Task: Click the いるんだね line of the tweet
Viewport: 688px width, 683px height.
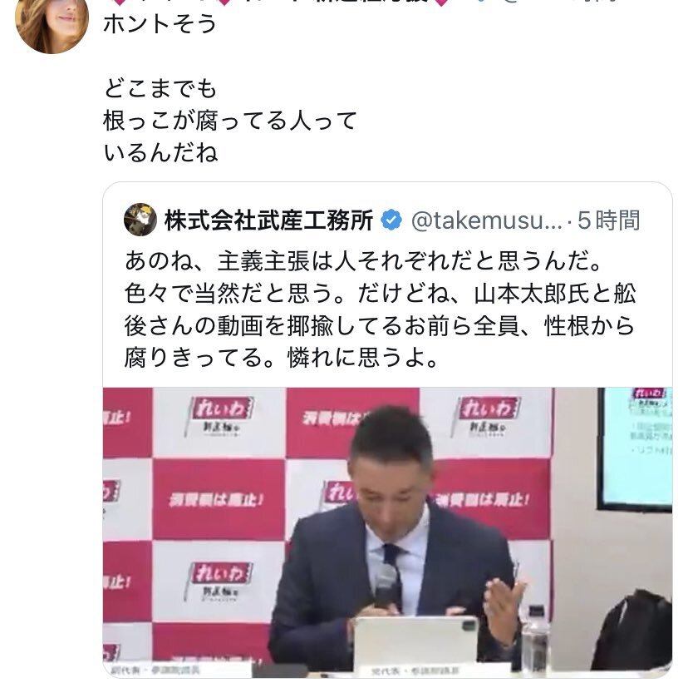Action: pyautogui.click(x=160, y=153)
